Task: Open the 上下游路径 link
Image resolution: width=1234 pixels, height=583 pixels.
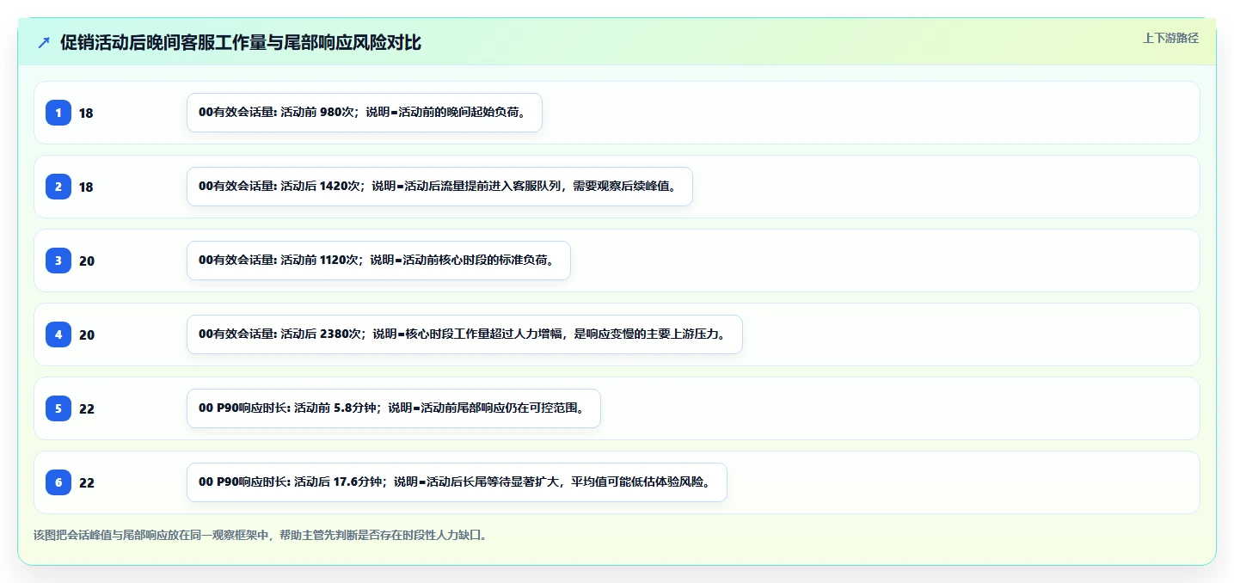Action: (x=1170, y=38)
